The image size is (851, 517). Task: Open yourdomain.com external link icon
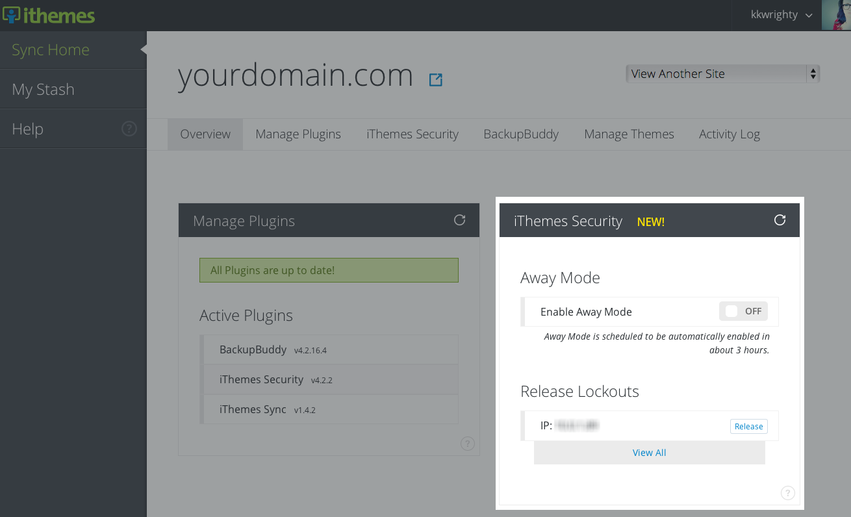(x=436, y=80)
